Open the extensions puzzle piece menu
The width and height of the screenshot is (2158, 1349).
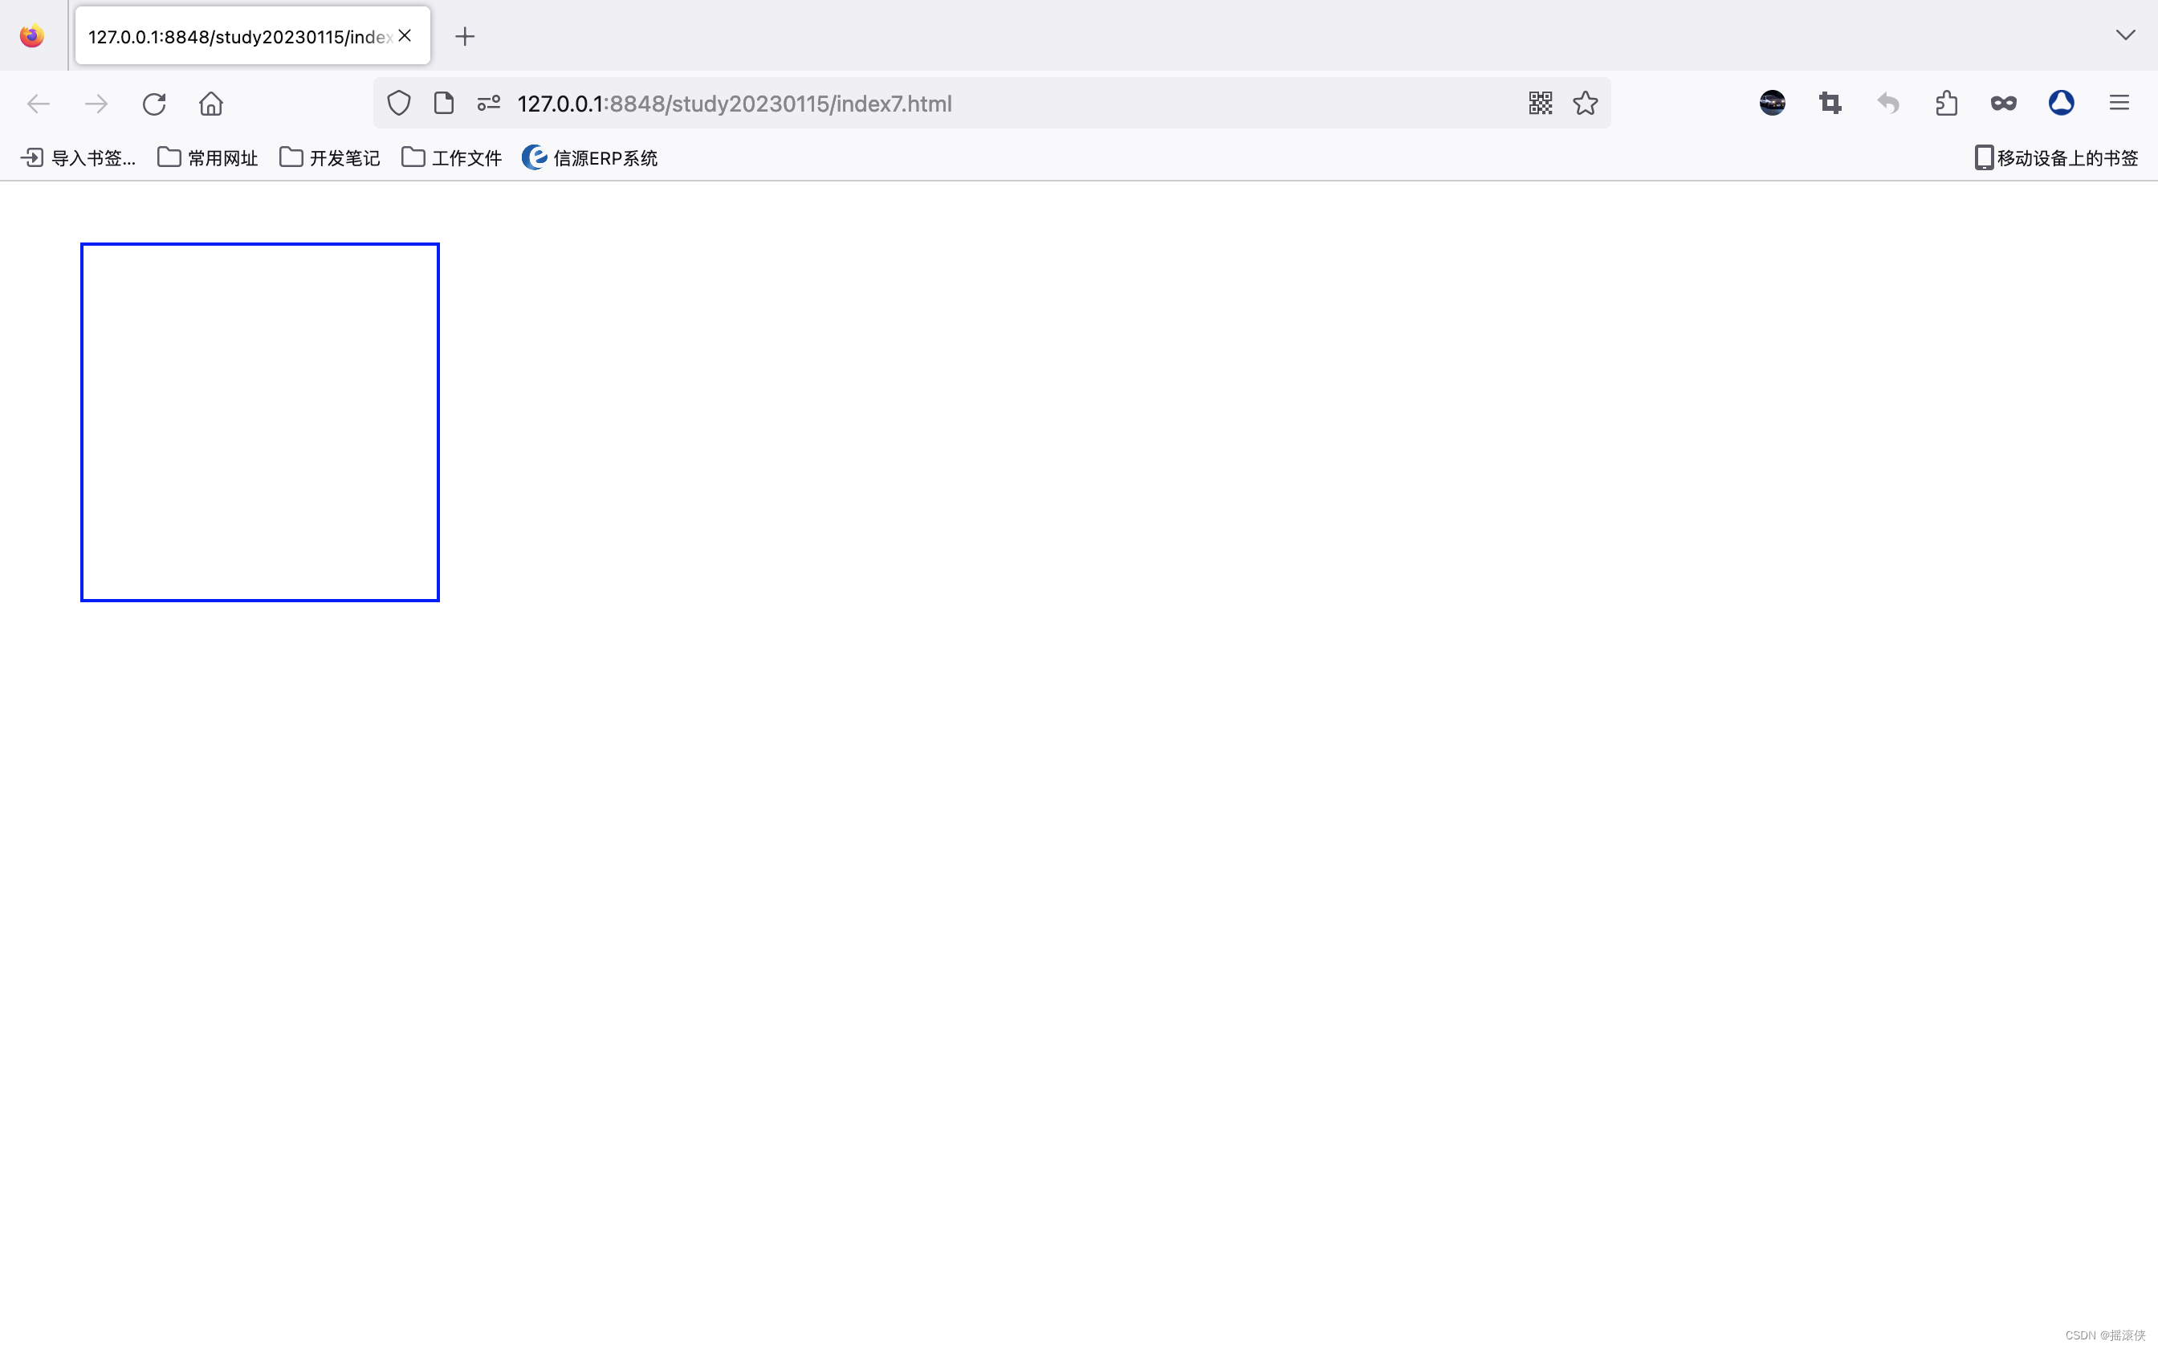[1946, 104]
